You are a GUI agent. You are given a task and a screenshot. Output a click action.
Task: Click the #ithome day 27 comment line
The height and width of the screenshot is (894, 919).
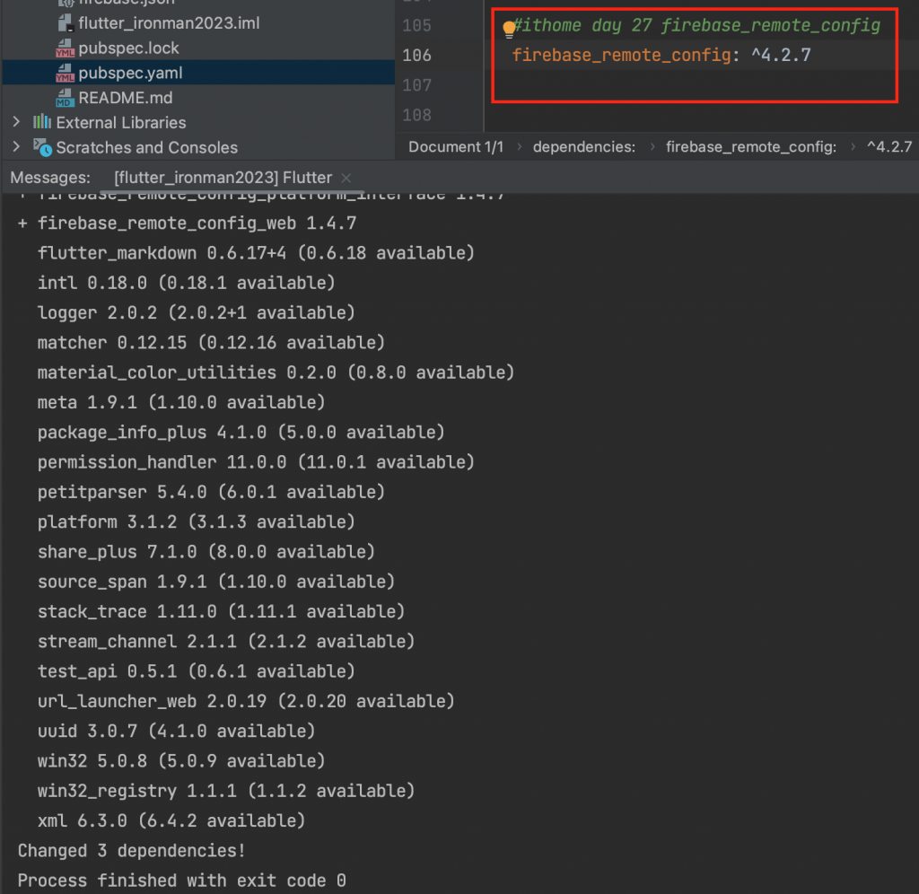pos(696,25)
